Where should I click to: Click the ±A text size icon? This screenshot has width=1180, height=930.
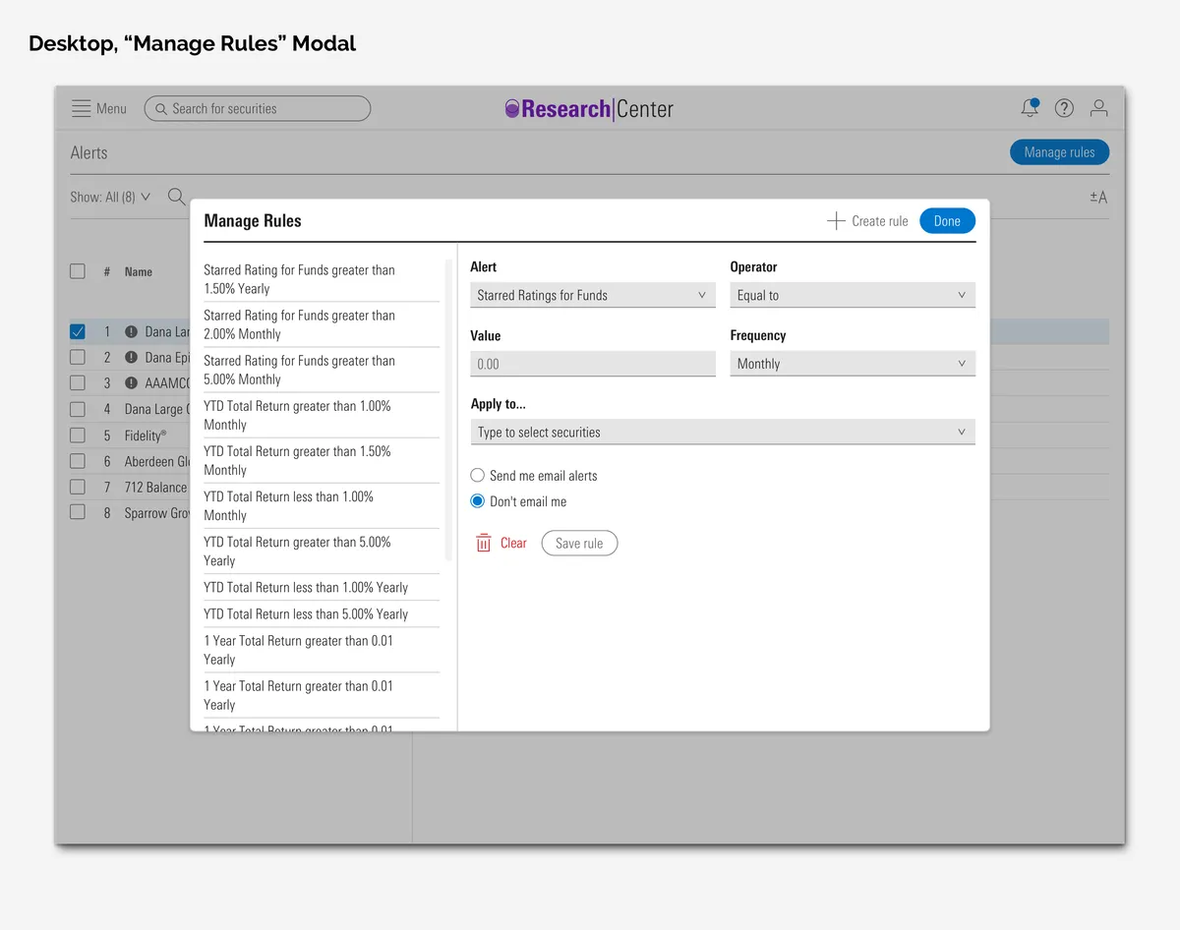coord(1098,198)
